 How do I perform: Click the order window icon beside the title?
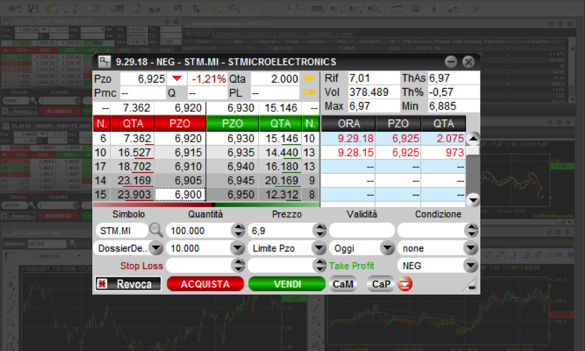point(104,62)
